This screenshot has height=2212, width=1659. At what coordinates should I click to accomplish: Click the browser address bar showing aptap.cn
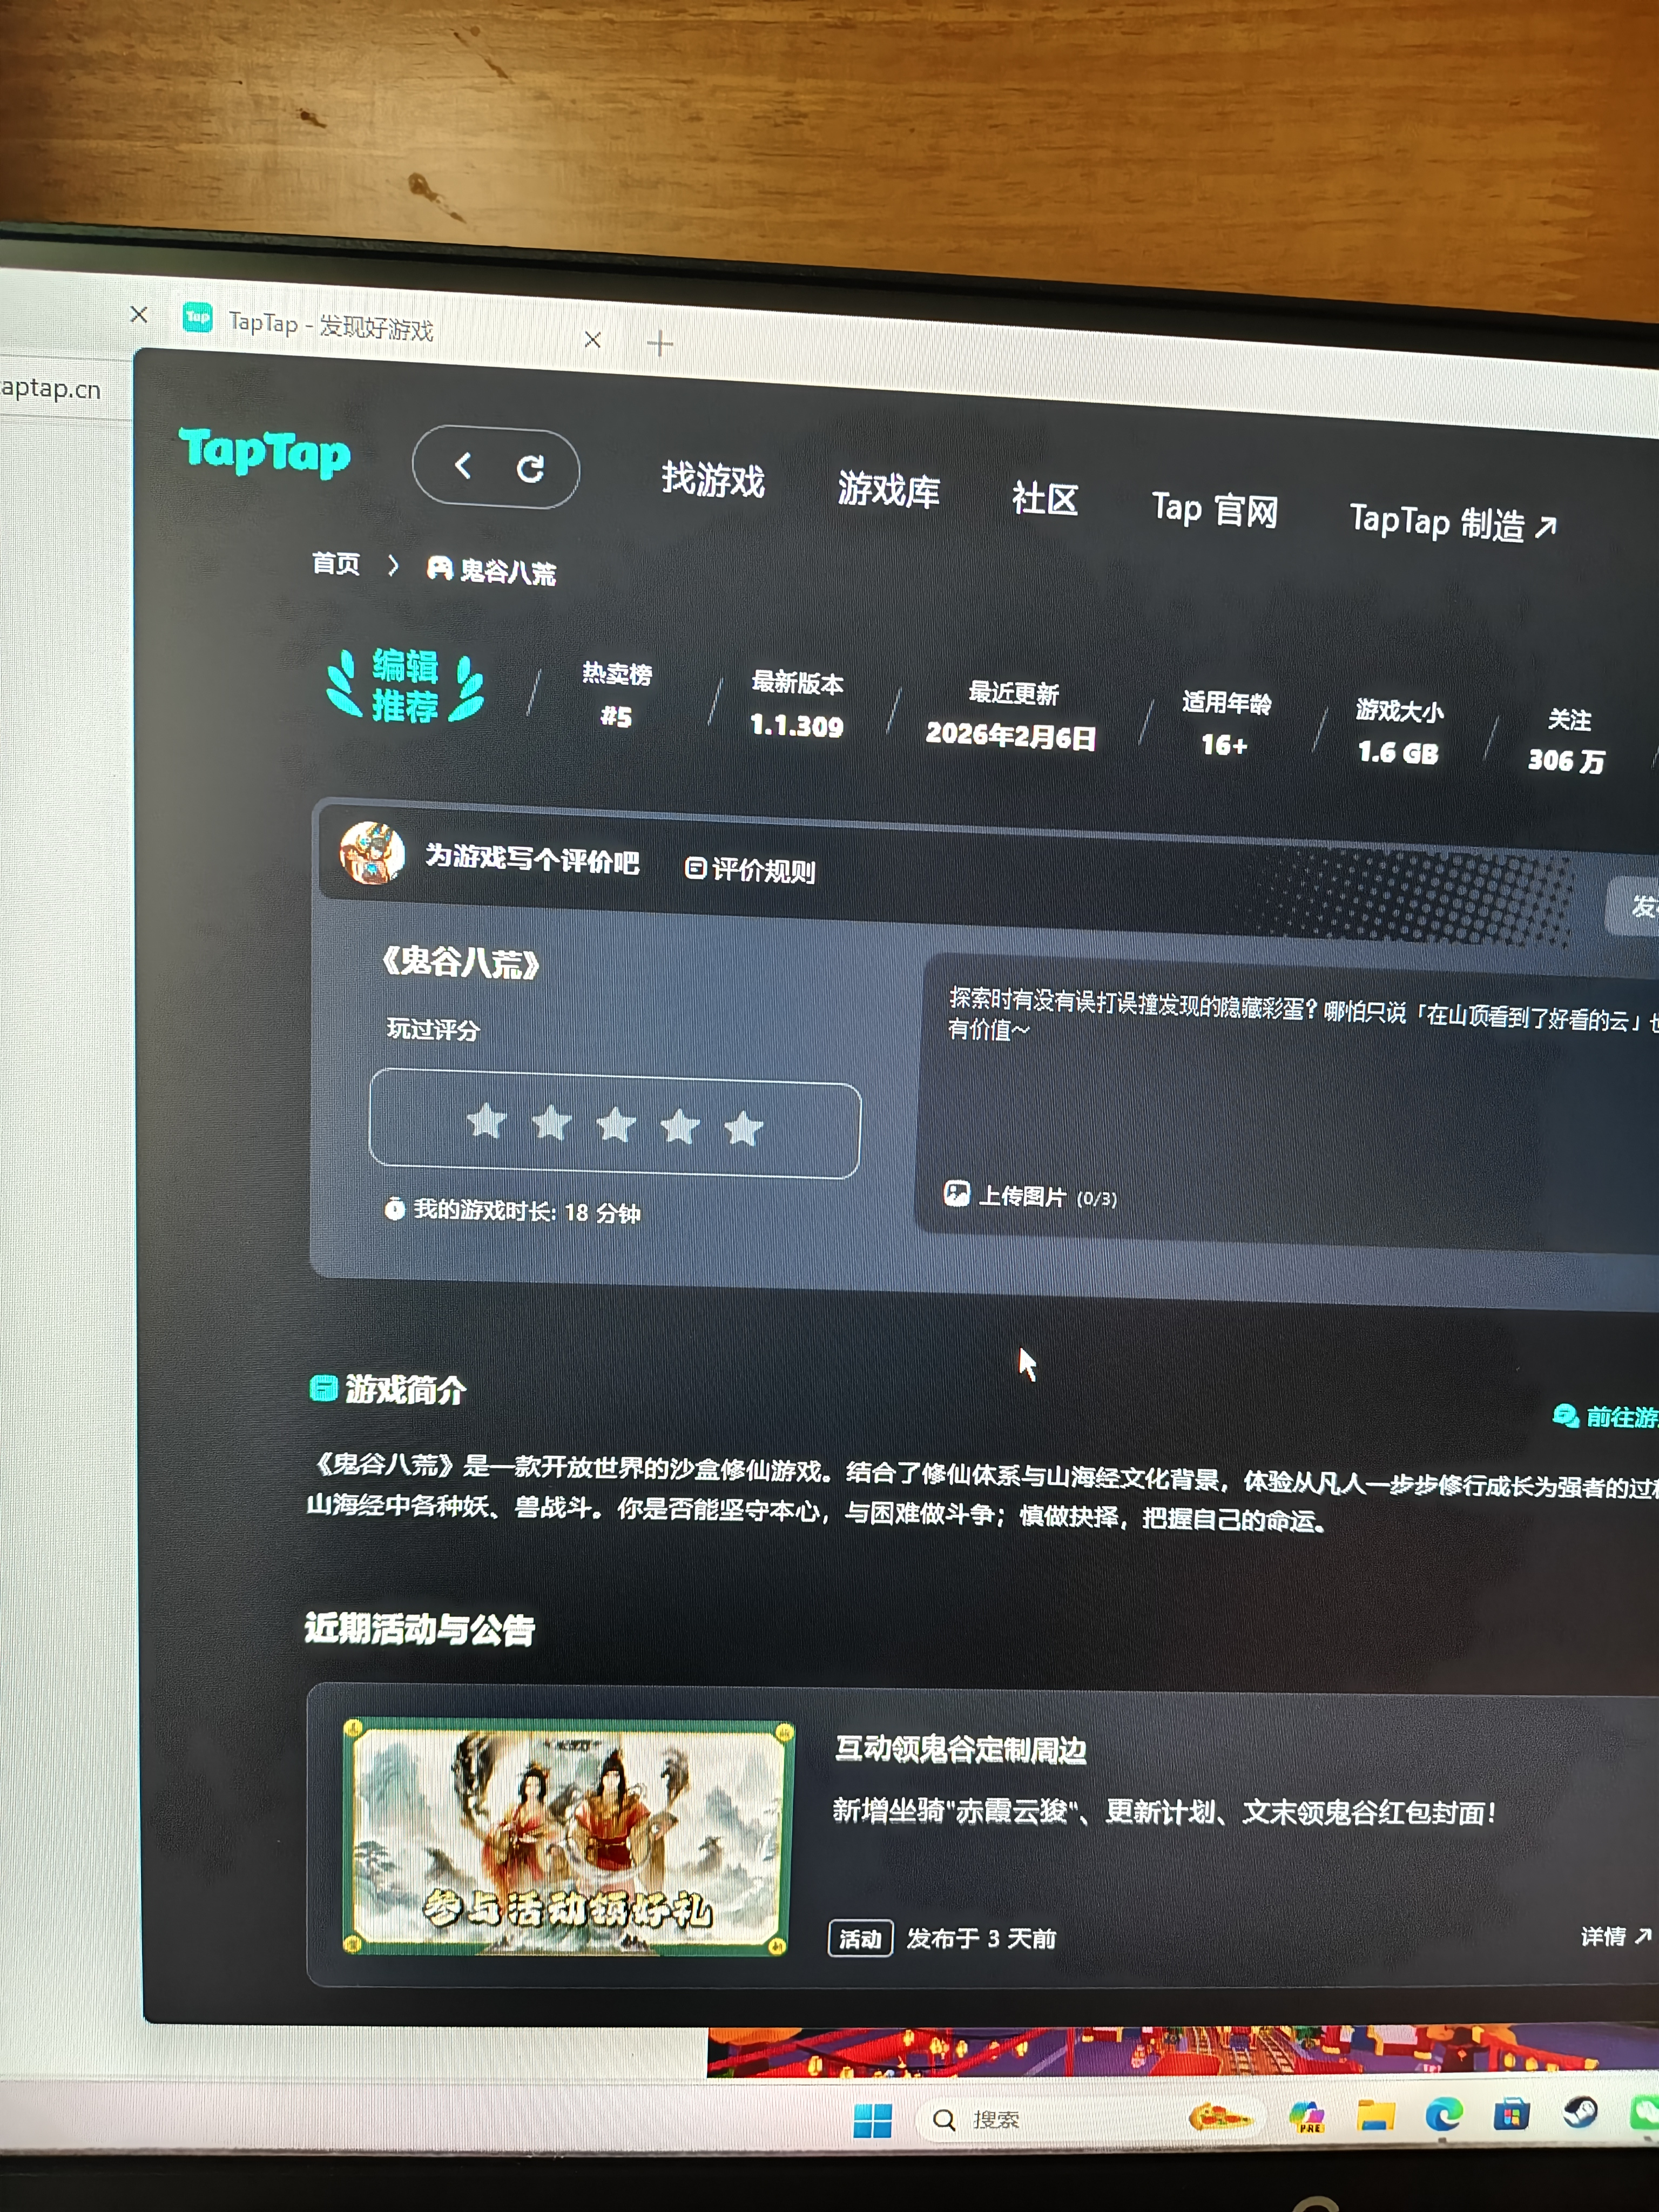(52, 388)
